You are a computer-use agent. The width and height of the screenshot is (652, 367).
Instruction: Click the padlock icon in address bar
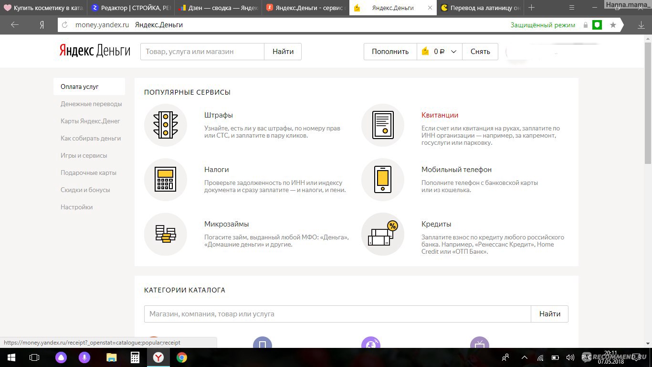(586, 25)
